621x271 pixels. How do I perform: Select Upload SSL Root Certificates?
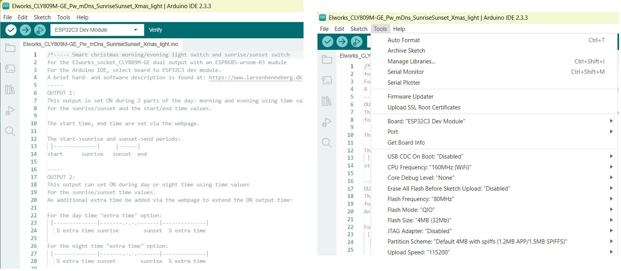coord(494,107)
